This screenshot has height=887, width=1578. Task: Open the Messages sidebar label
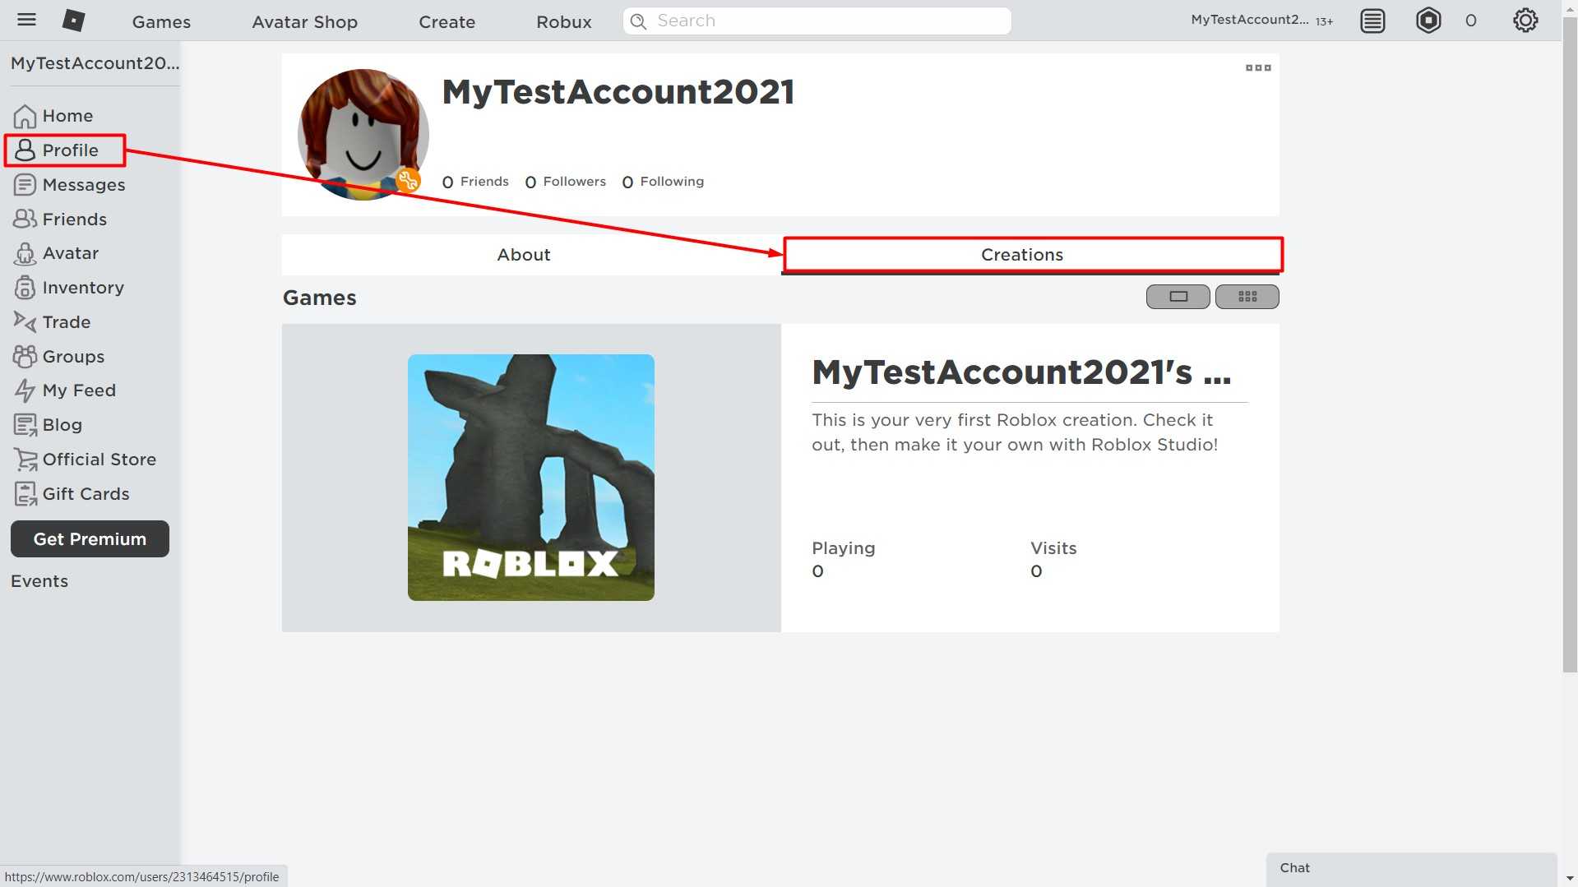click(84, 185)
